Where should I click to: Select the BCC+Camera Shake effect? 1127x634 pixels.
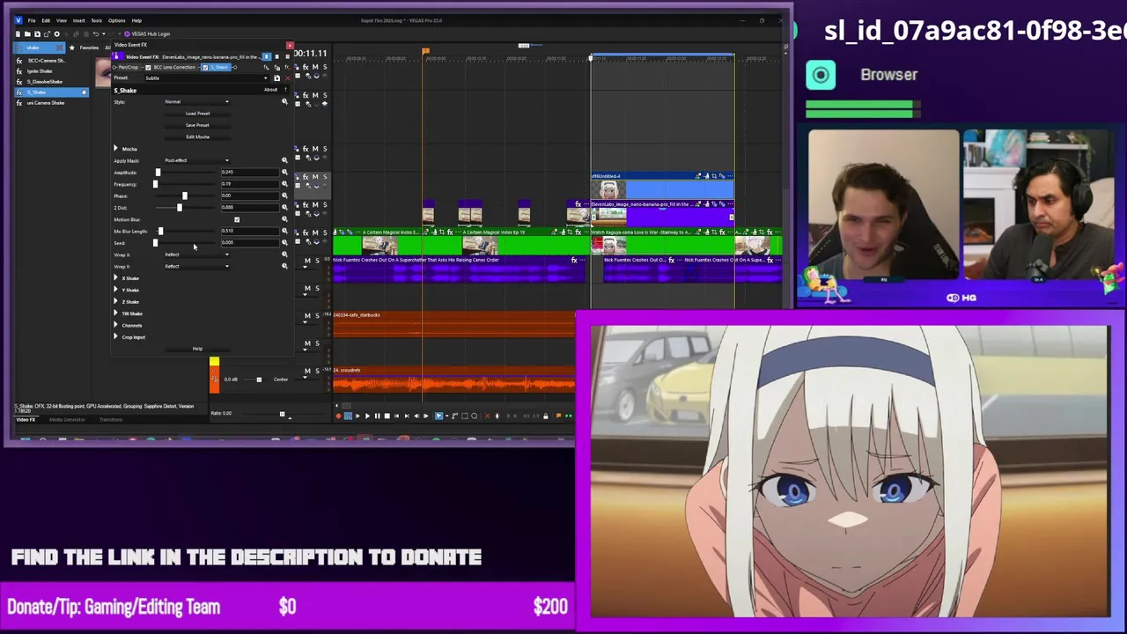[45, 61]
